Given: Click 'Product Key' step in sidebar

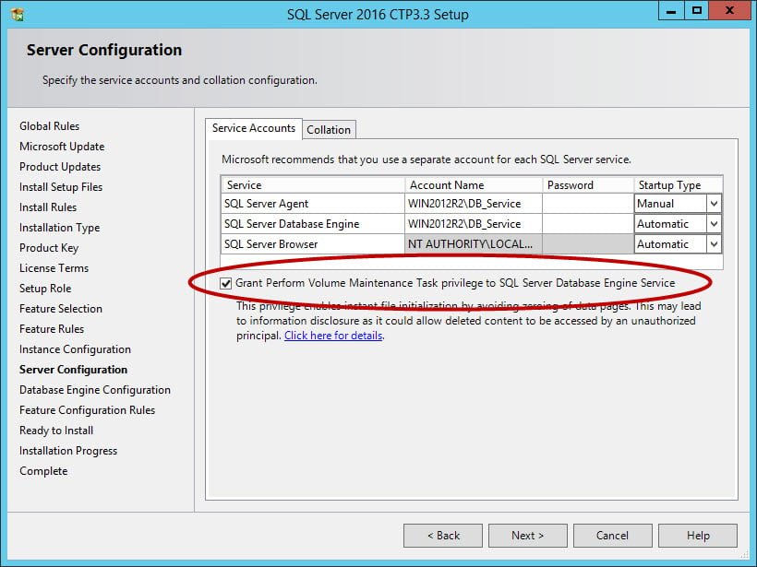Looking at the screenshot, I should point(49,248).
